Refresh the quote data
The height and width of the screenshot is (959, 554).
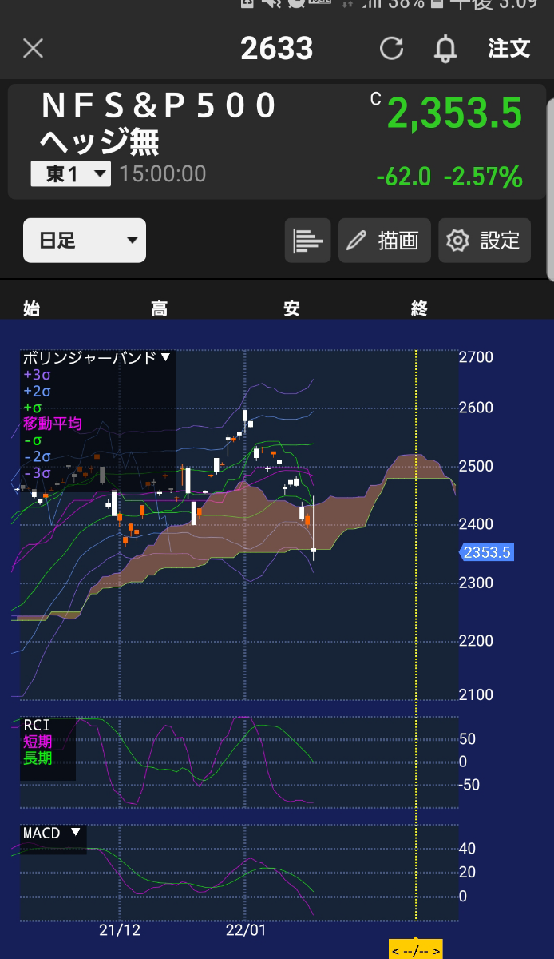pos(391,49)
